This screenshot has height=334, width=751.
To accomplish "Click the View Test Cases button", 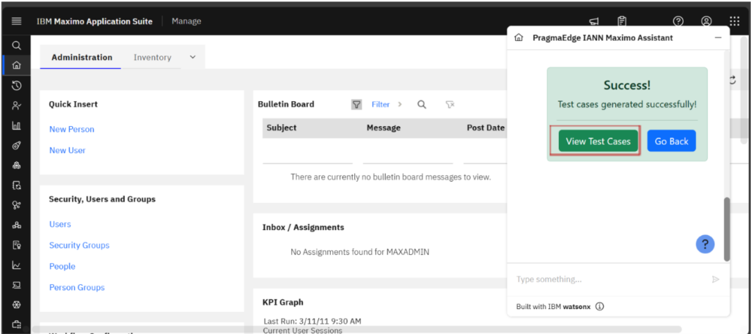I will pos(598,141).
